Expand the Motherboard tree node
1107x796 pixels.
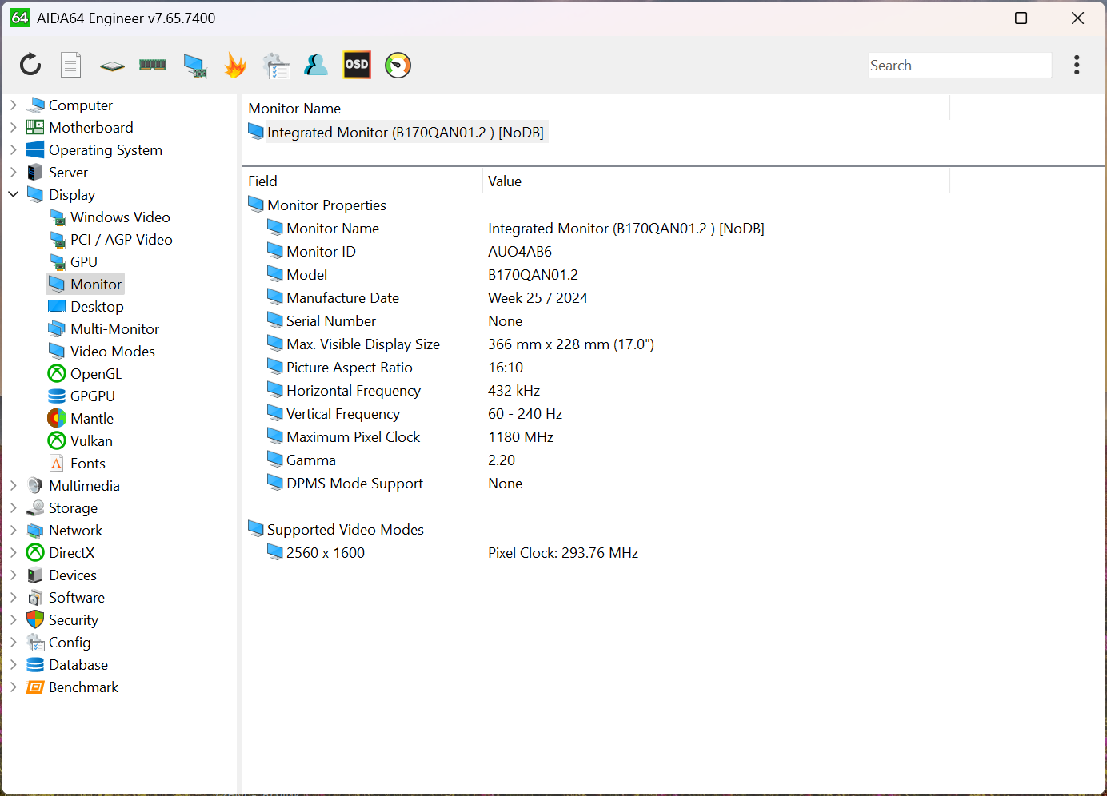point(13,127)
